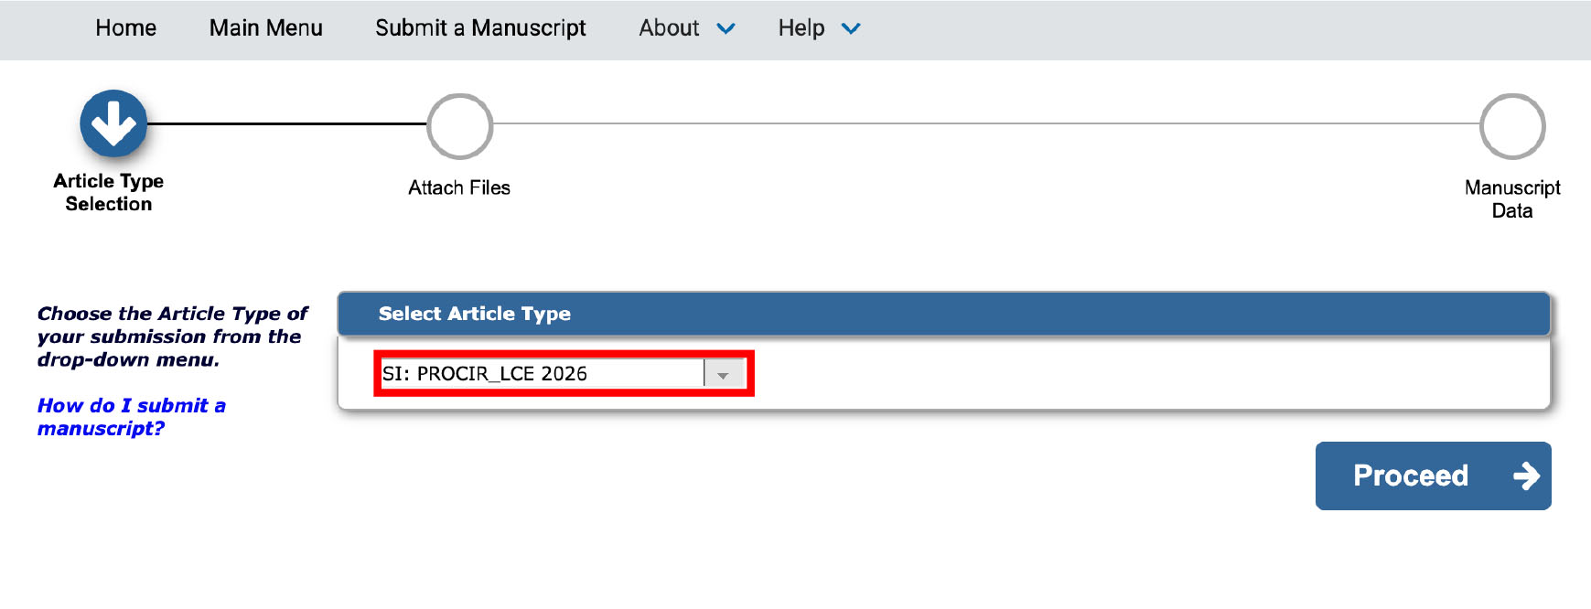Go to the Home menu item
Screen dimensions: 1591x609
tap(125, 28)
